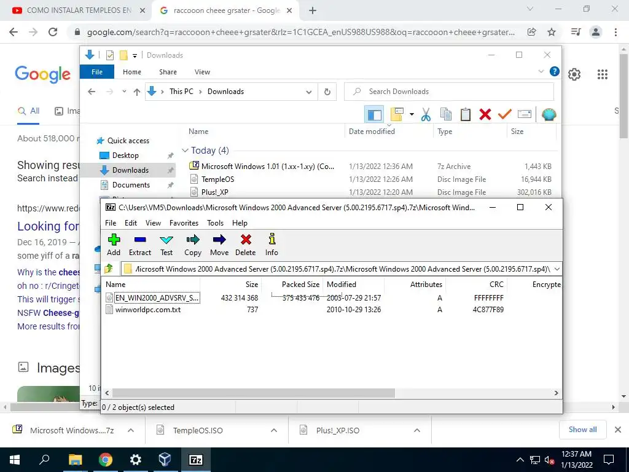This screenshot has width=629, height=472.
Task: Open the 7-Zip File menu
Action: (111, 222)
